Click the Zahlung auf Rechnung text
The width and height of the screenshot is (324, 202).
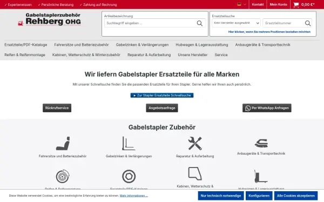tap(100, 4)
